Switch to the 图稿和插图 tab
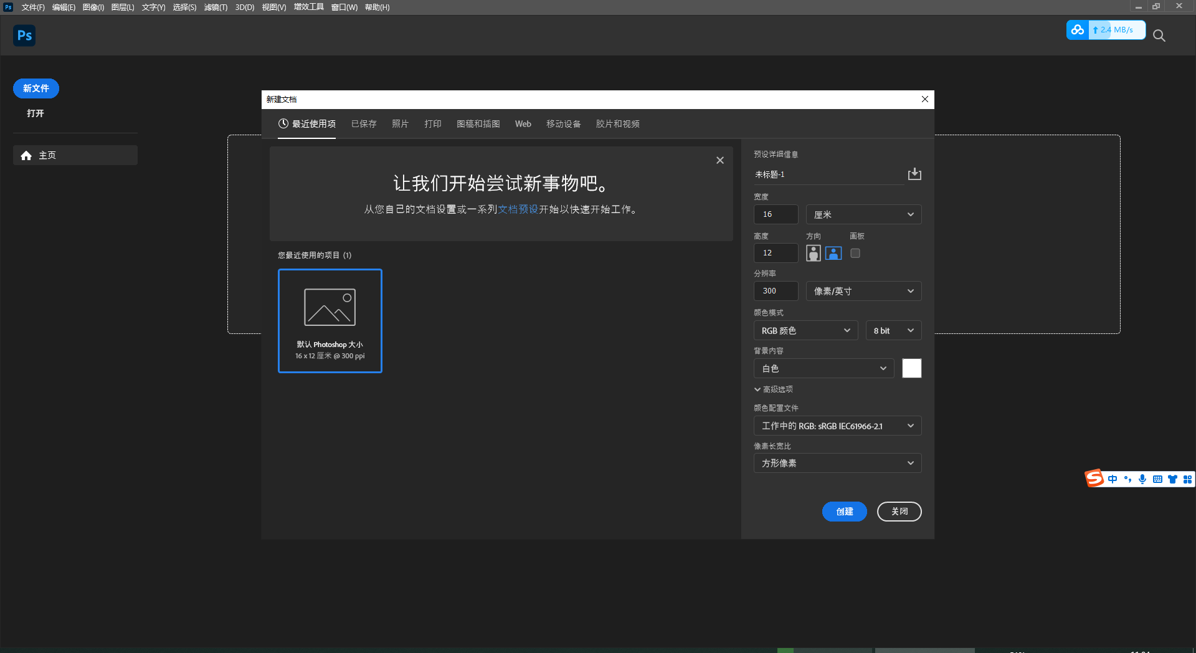This screenshot has width=1196, height=653. [x=478, y=124]
